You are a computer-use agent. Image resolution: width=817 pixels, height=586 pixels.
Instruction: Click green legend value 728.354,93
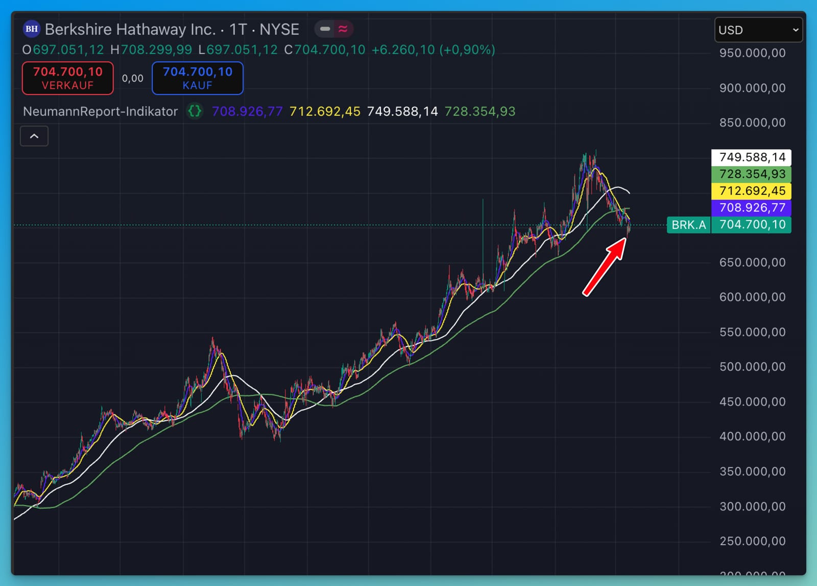click(480, 111)
